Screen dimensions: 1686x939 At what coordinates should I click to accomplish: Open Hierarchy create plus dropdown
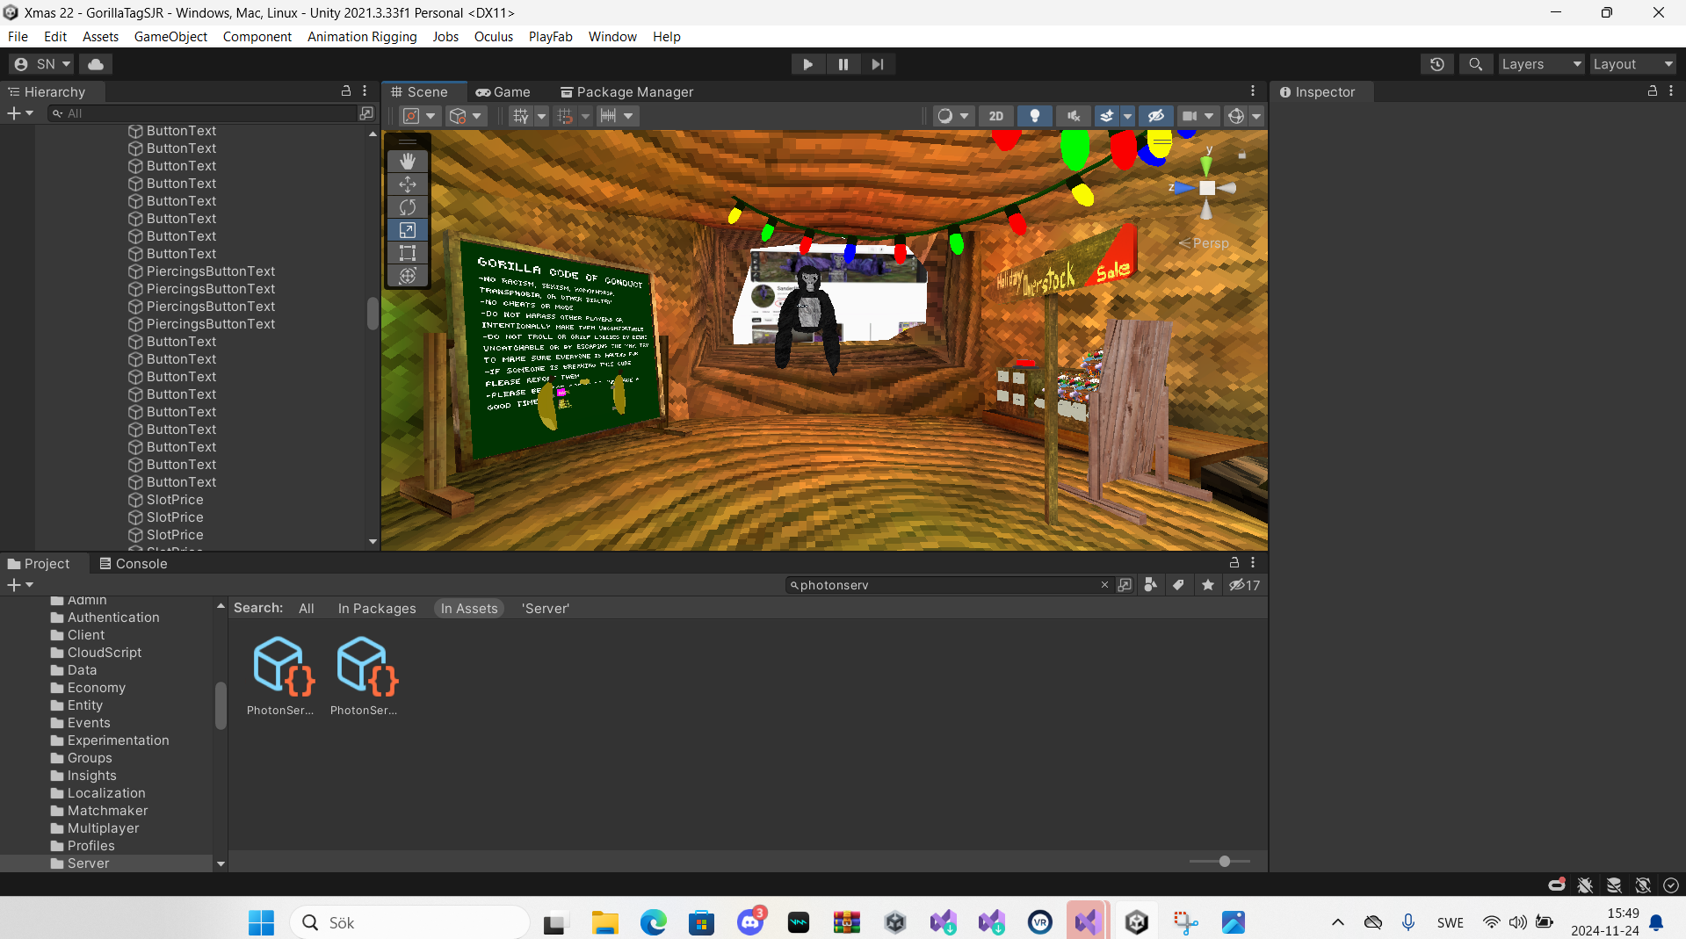click(20, 113)
